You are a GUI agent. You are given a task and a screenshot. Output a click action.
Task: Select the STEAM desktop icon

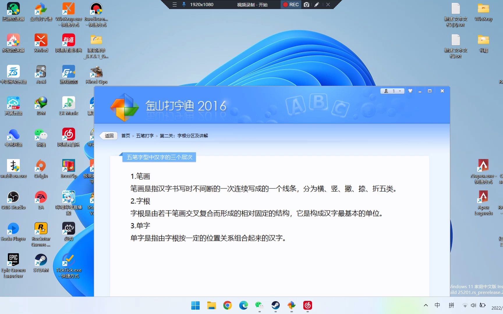click(41, 263)
